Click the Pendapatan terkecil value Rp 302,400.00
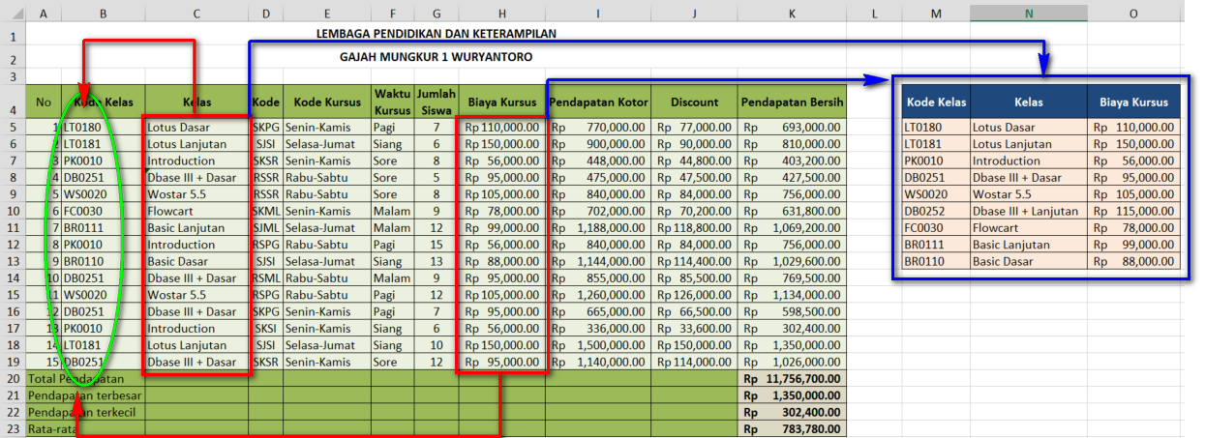Image resolution: width=1205 pixels, height=438 pixels. pyautogui.click(x=792, y=413)
